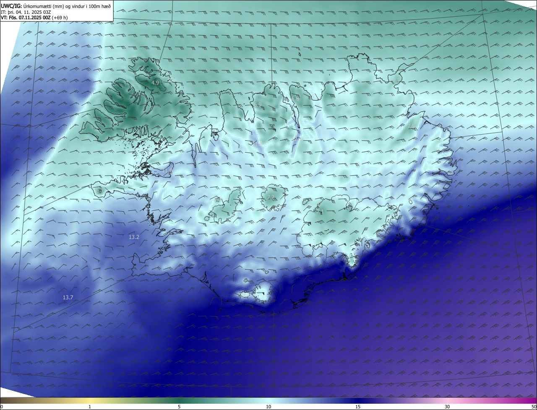Click the 7.6 value in east Iceland
Screen dimensions: 537x410
click(x=412, y=126)
